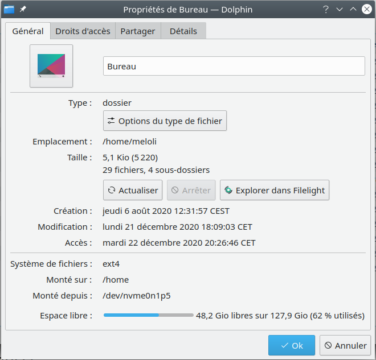
Task: Close the dialog with the X button
Action: pyautogui.click(x=366, y=9)
